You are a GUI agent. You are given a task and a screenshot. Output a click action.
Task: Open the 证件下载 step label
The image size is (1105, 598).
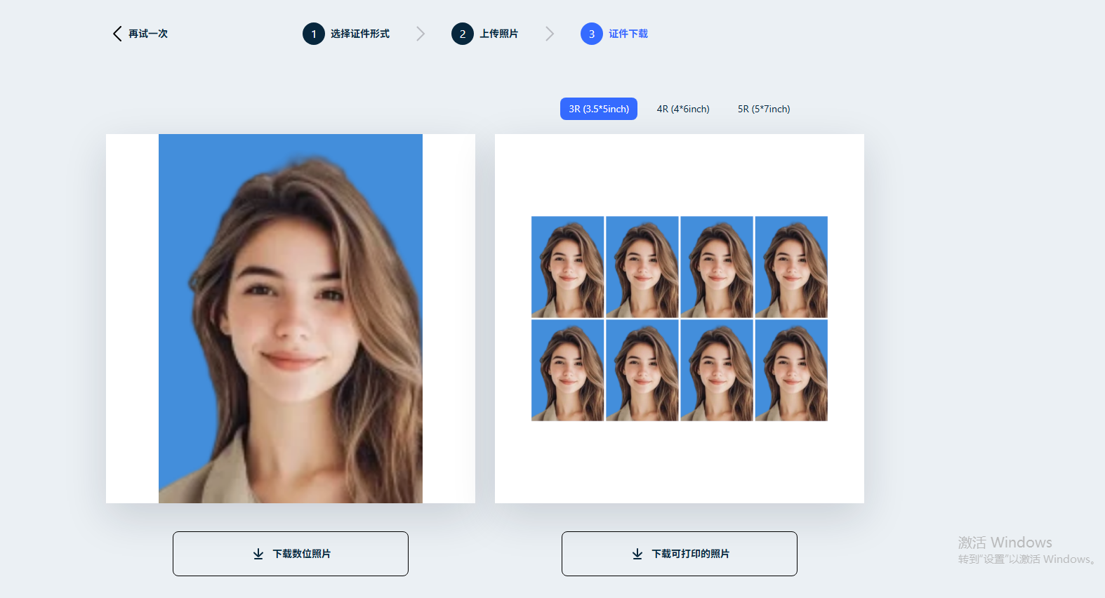(628, 34)
